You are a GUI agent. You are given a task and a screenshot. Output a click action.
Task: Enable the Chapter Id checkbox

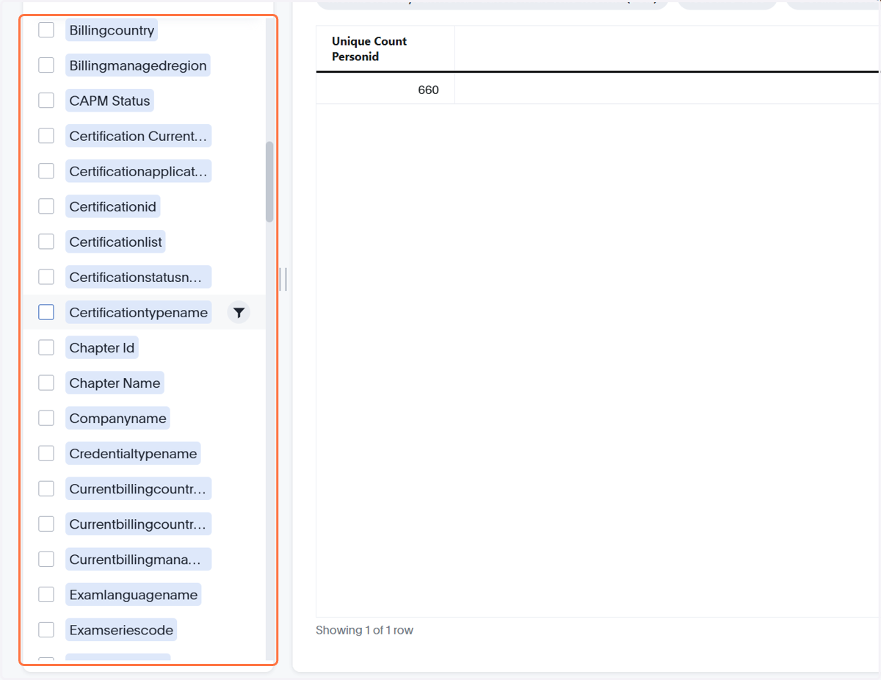coord(46,347)
